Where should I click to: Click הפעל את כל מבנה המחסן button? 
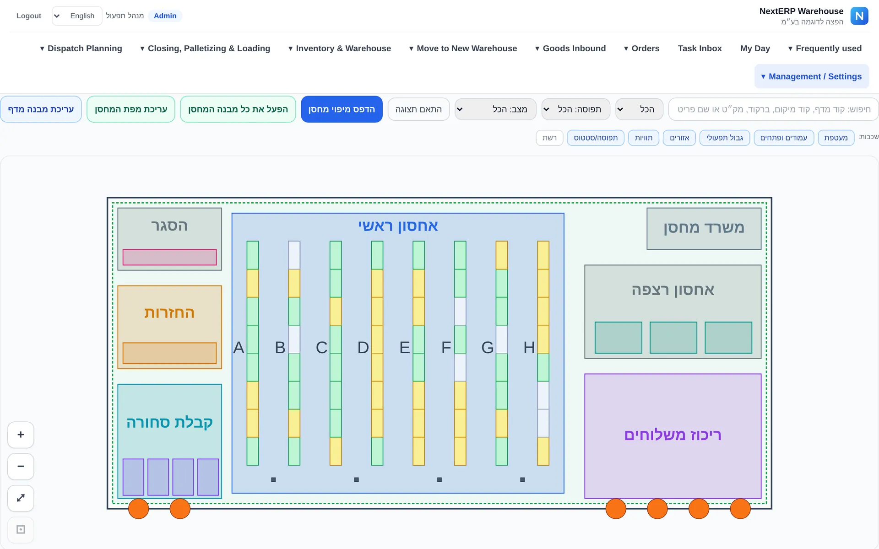pyautogui.click(x=238, y=109)
